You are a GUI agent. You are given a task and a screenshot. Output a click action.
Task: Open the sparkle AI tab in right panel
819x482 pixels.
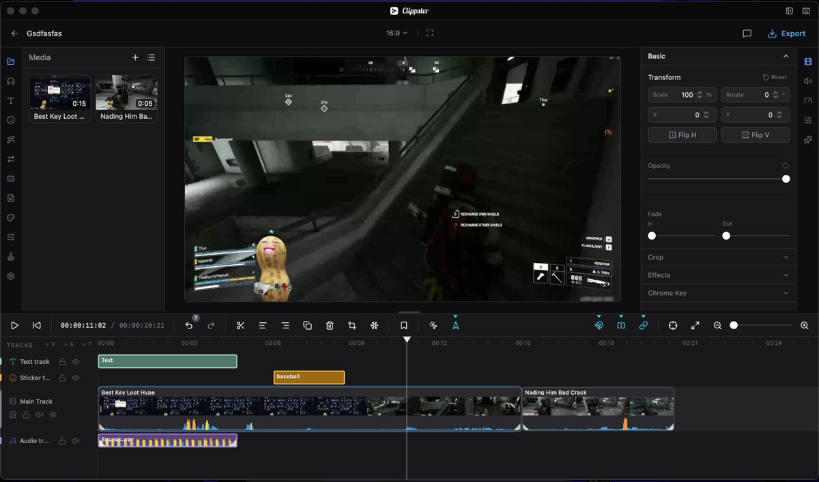808,139
